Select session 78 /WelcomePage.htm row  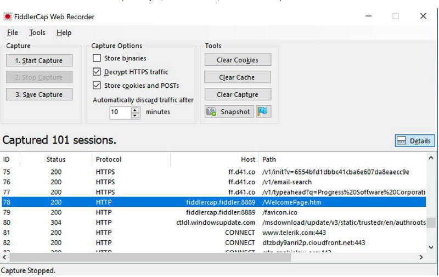point(214,202)
